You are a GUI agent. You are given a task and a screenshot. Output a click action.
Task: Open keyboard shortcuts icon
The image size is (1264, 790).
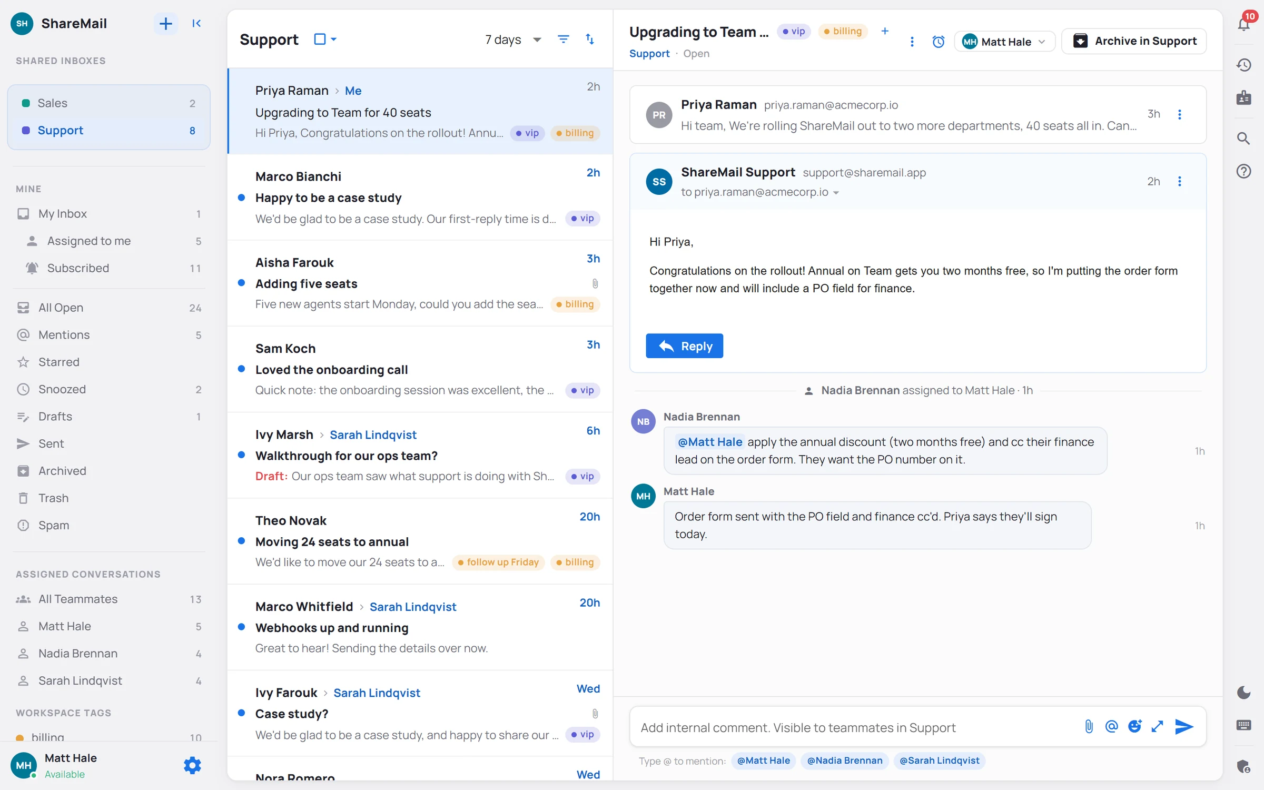pyautogui.click(x=1243, y=725)
